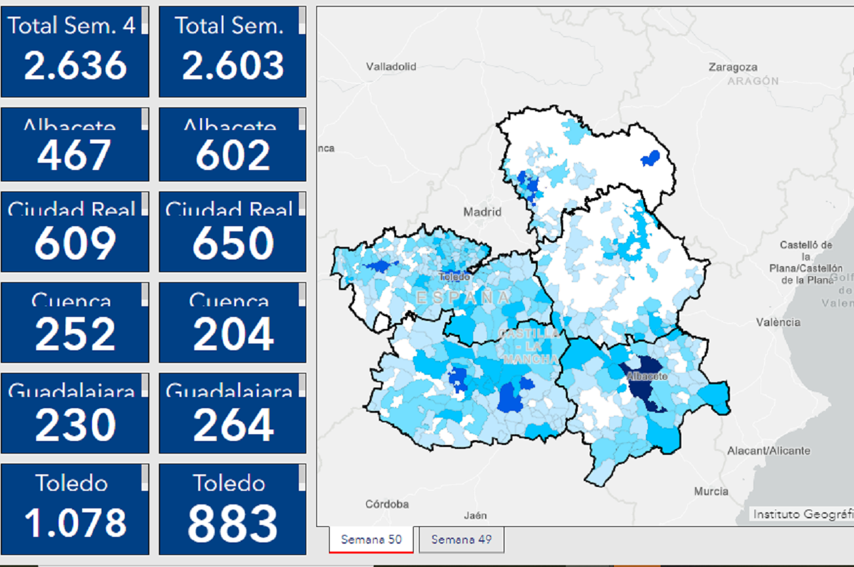Select the Toledo card with 883
This screenshot has width=854, height=567.
click(x=232, y=510)
